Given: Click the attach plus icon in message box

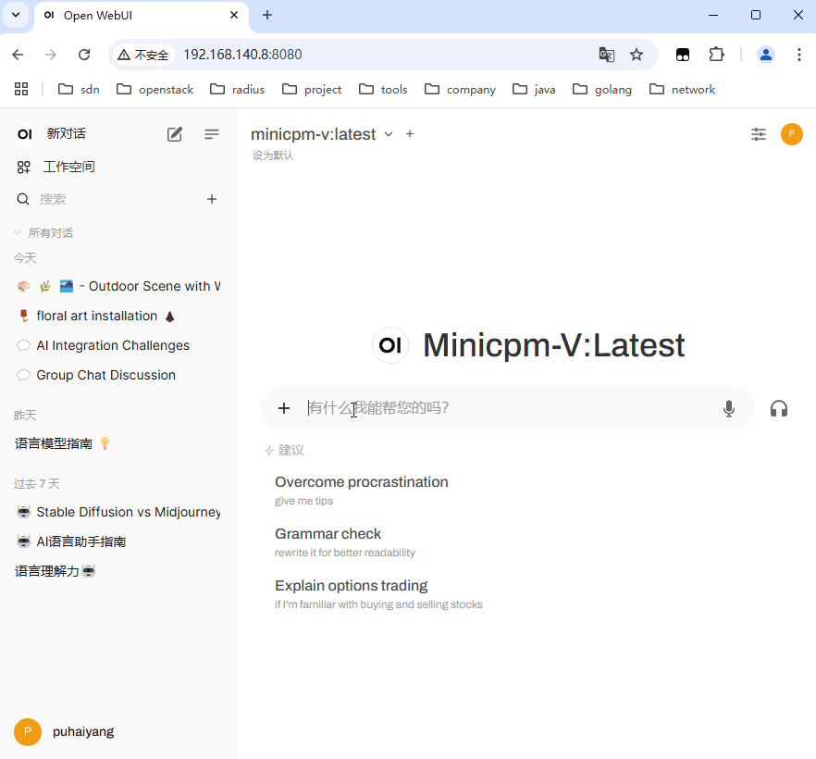Looking at the screenshot, I should [x=284, y=408].
